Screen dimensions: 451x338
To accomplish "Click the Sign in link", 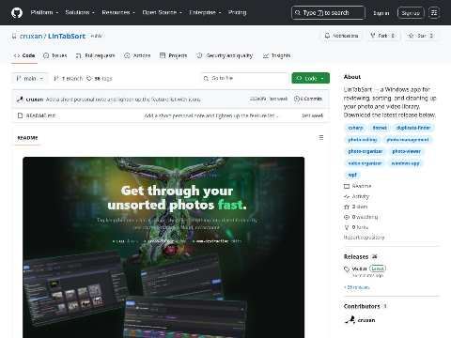I will click(381, 13).
